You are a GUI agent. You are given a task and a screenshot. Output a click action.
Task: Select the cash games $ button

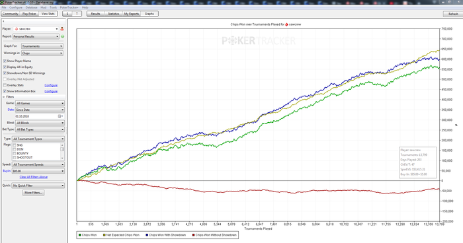[x=67, y=14]
